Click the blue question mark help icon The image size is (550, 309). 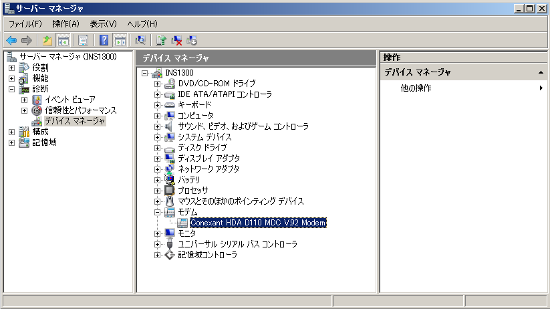click(x=104, y=41)
